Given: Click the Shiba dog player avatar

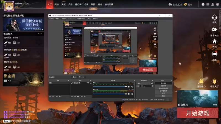Looking at the screenshot, I should point(9,6).
